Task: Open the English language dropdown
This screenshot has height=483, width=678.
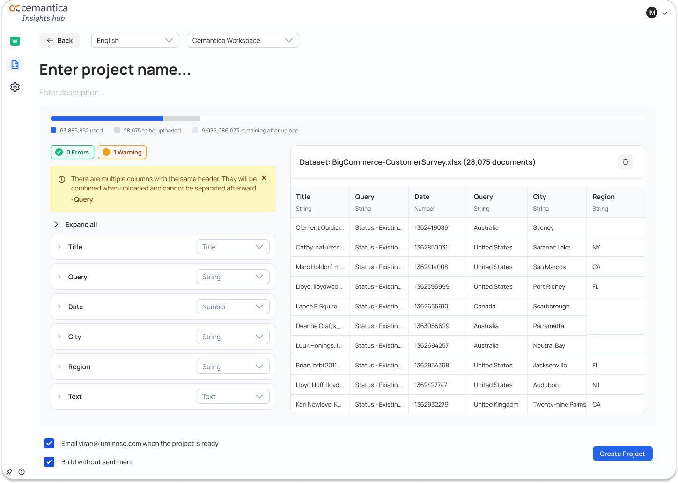Action: coord(135,40)
